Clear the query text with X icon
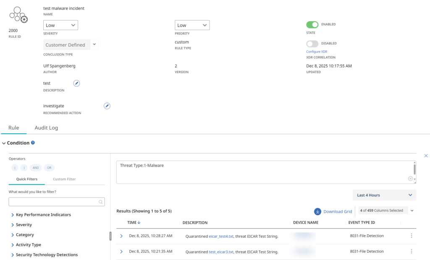 tap(410, 179)
